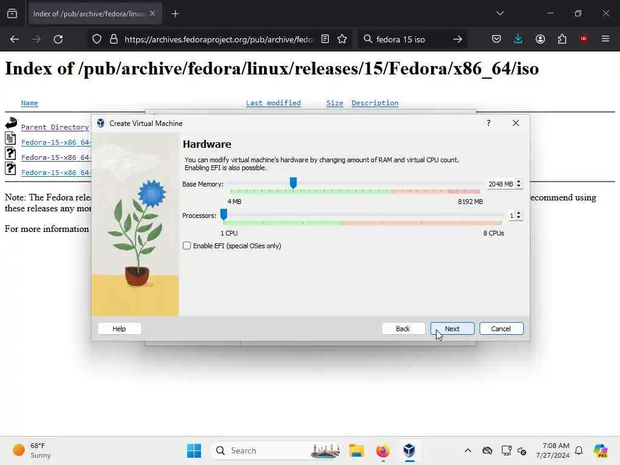620x465 pixels.
Task: Close the Create Virtual Machine dialog
Action: 516,123
